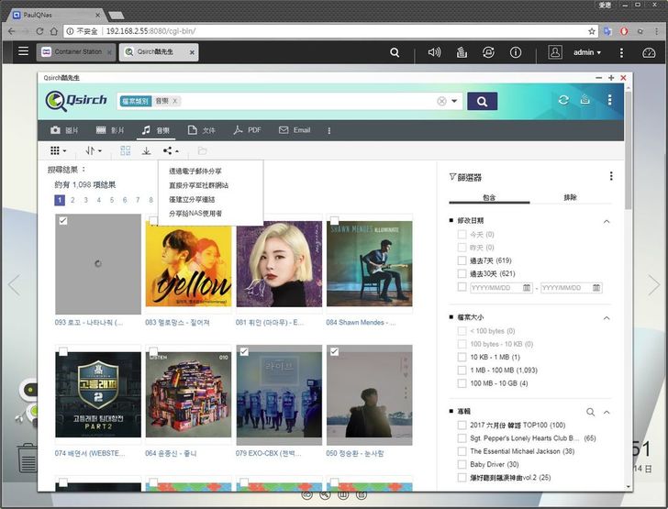
Task: Open the QTS volume control icon
Action: point(434,52)
